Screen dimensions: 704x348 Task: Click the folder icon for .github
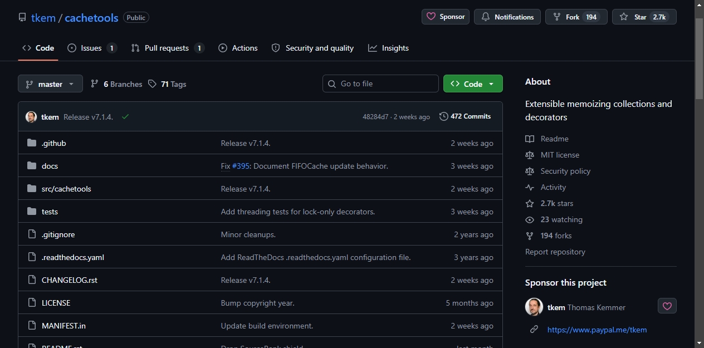point(32,143)
